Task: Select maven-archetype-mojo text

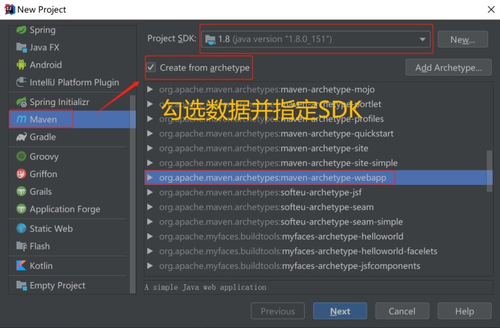Action: click(267, 90)
